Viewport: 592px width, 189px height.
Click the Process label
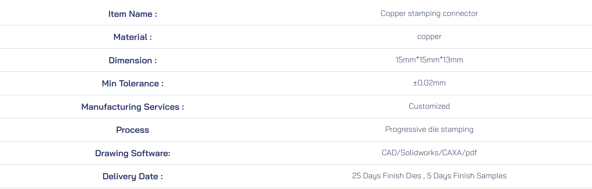coord(133,130)
